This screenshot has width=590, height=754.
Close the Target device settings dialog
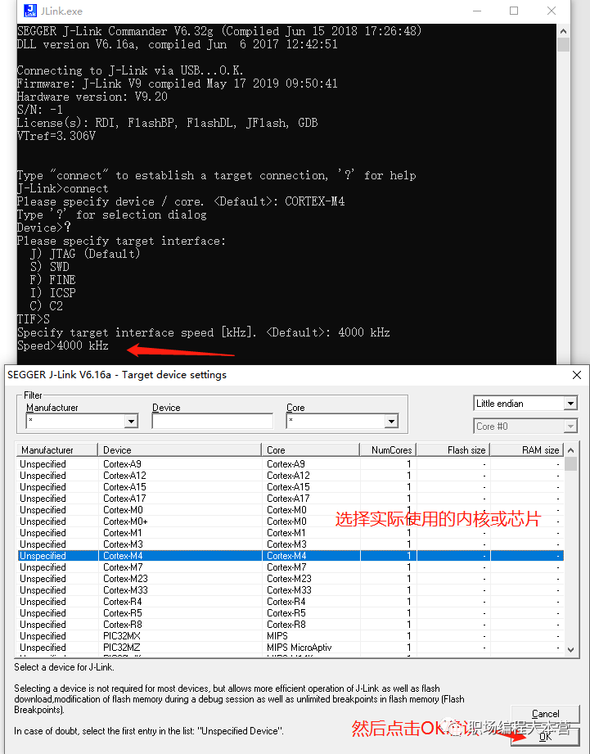click(x=577, y=375)
